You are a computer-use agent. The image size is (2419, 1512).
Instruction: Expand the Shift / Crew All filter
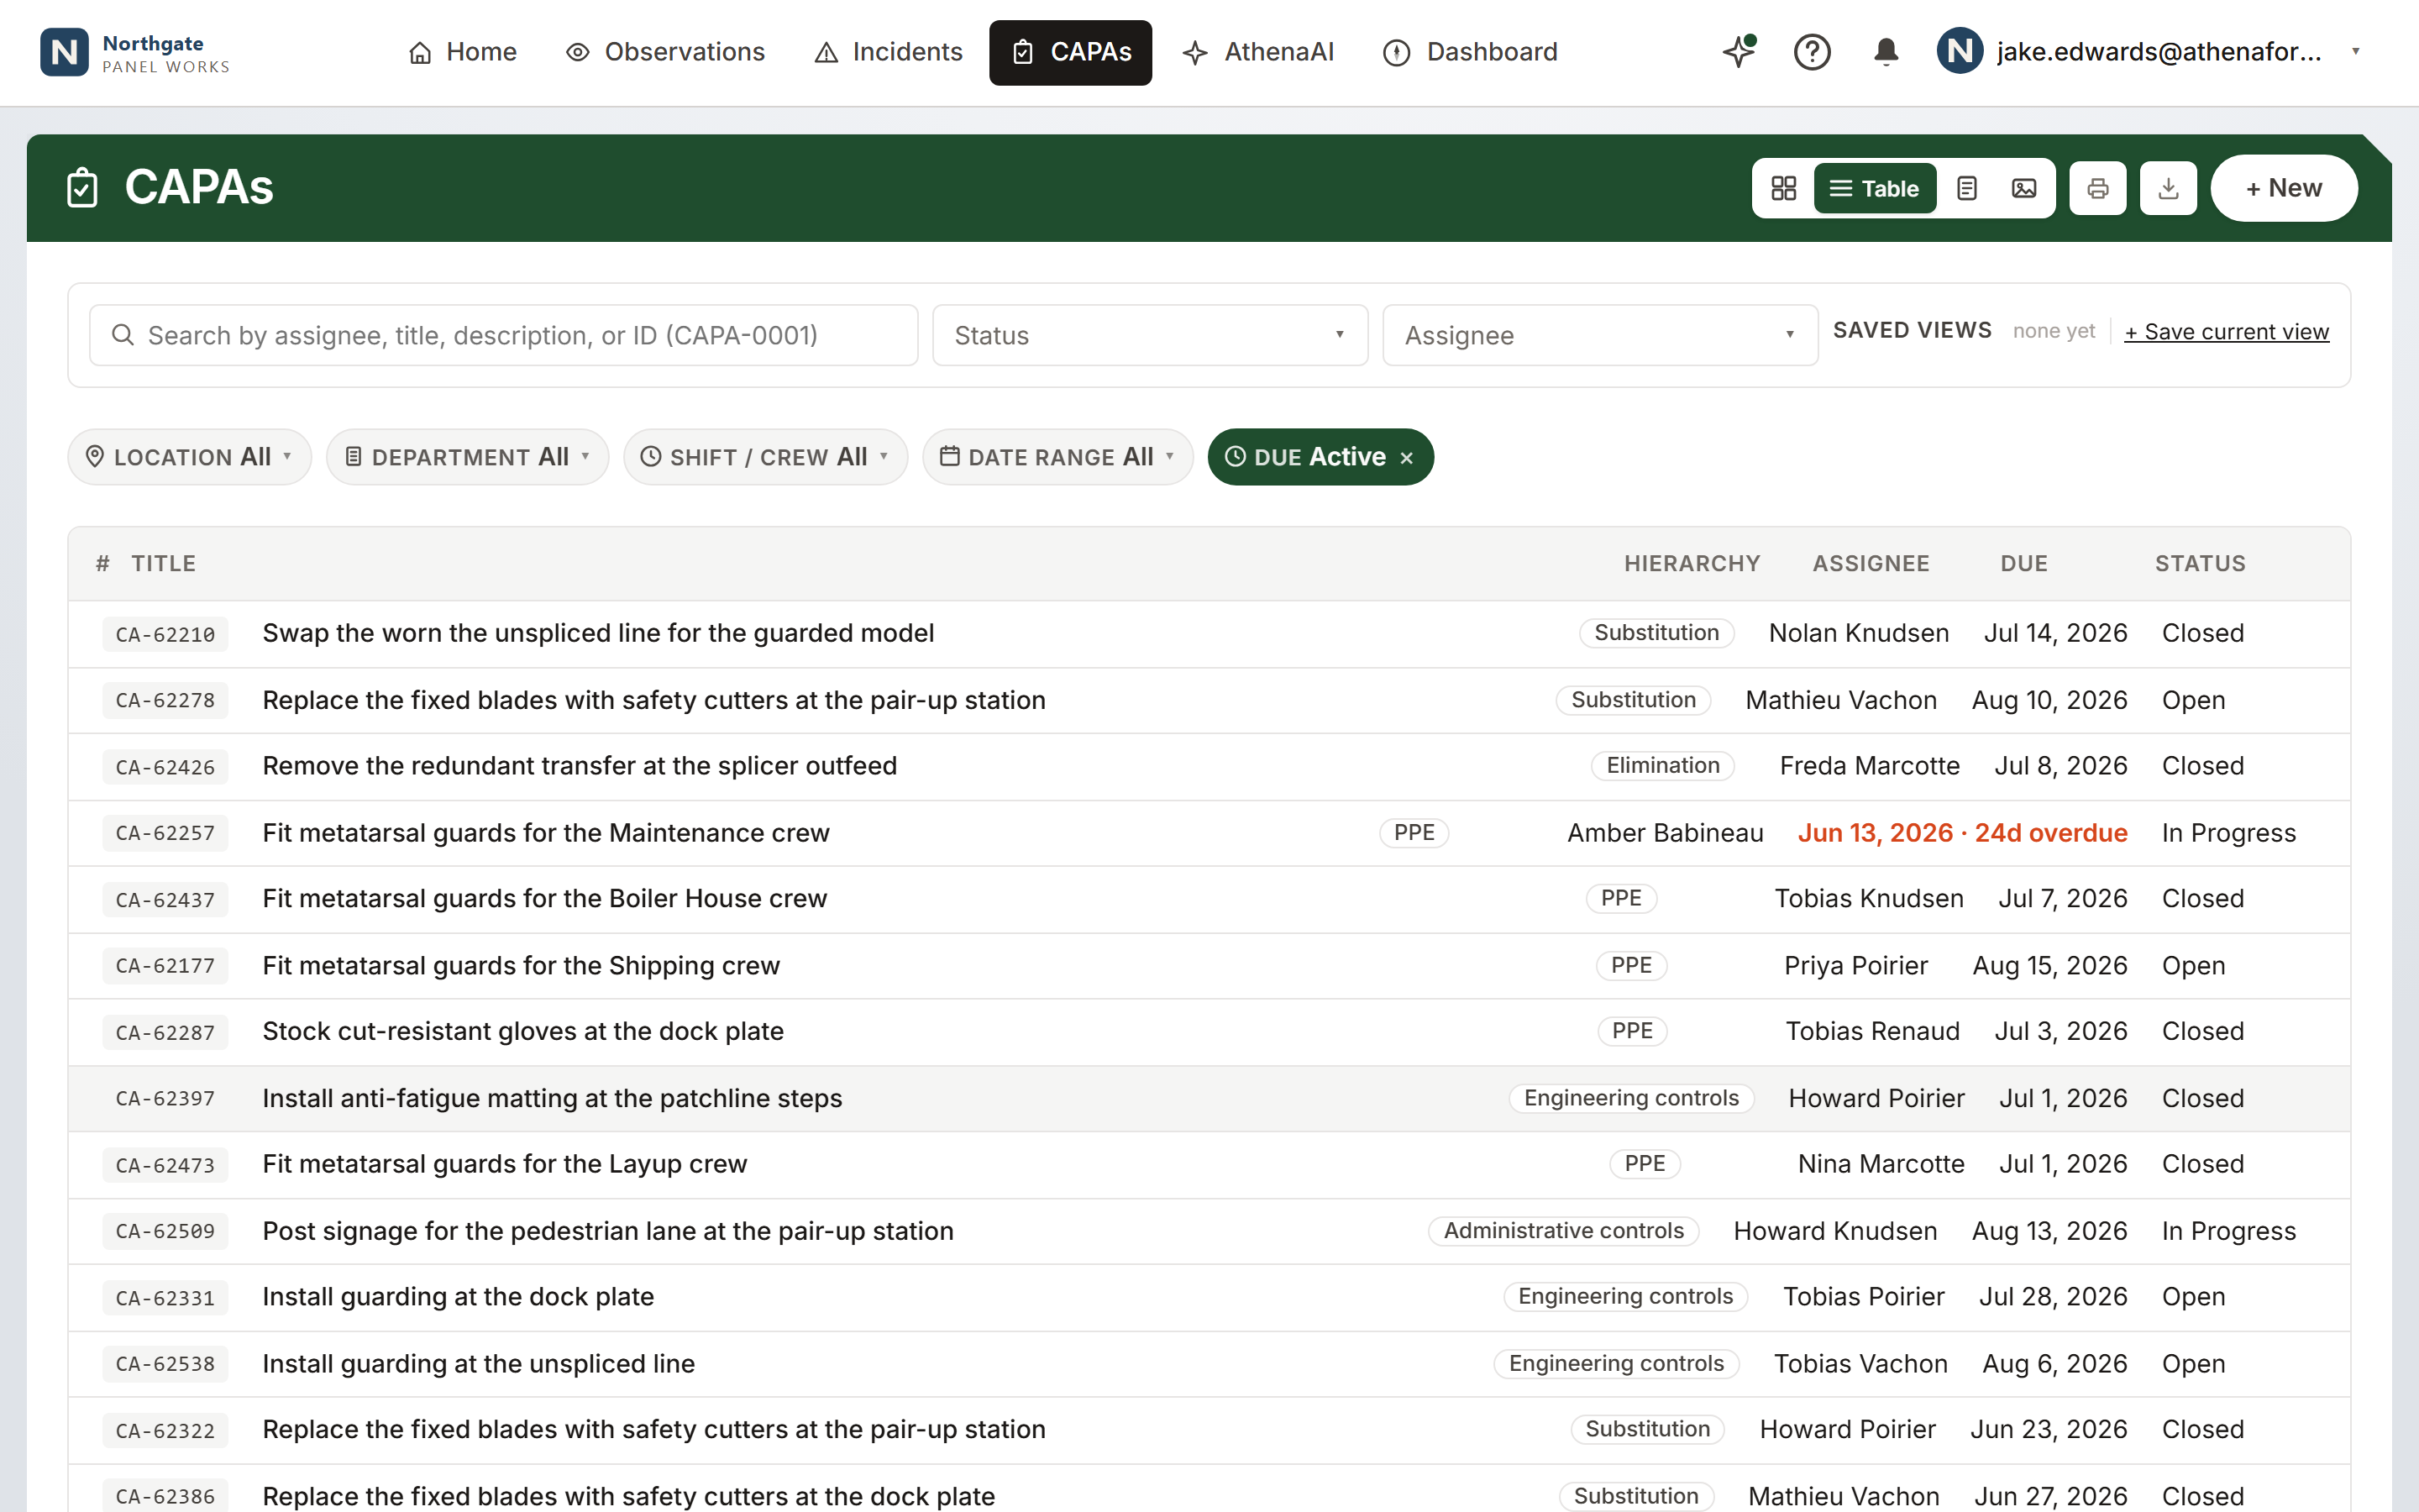764,457
